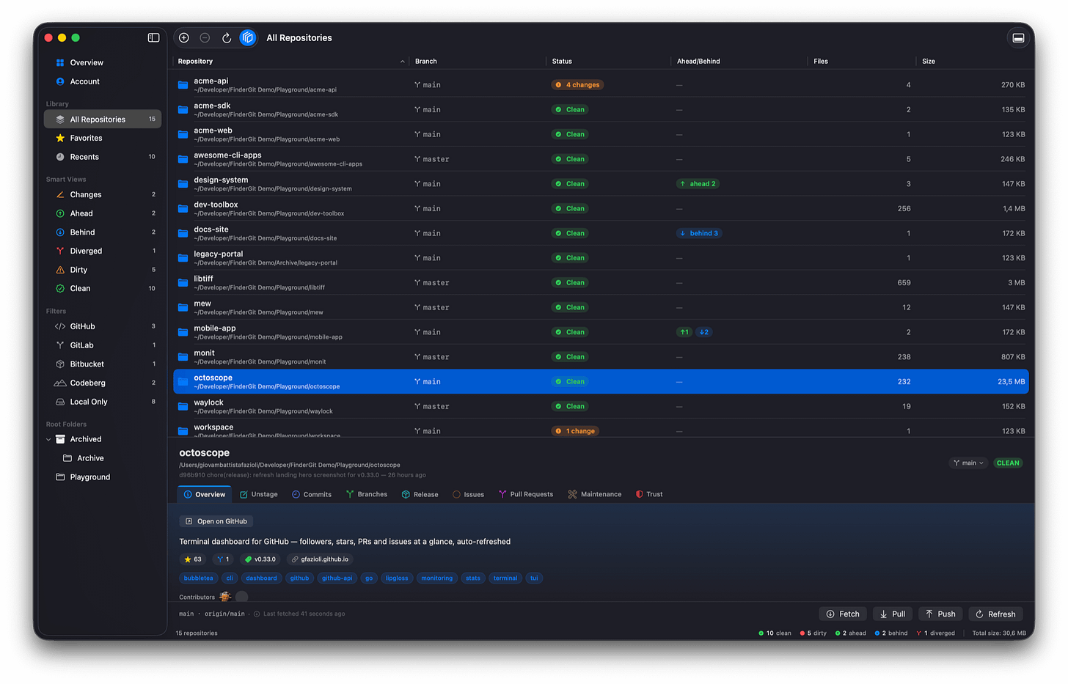Click the 63 stars badge
Image resolution: width=1068 pixels, height=684 pixels.
coord(193,559)
